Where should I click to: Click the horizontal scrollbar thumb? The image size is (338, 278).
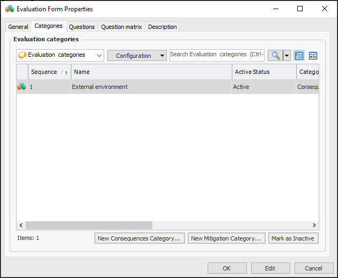89,226
